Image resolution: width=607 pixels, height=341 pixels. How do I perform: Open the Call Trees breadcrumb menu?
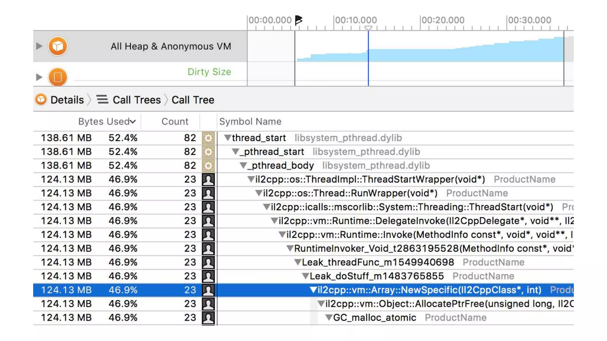tap(136, 100)
